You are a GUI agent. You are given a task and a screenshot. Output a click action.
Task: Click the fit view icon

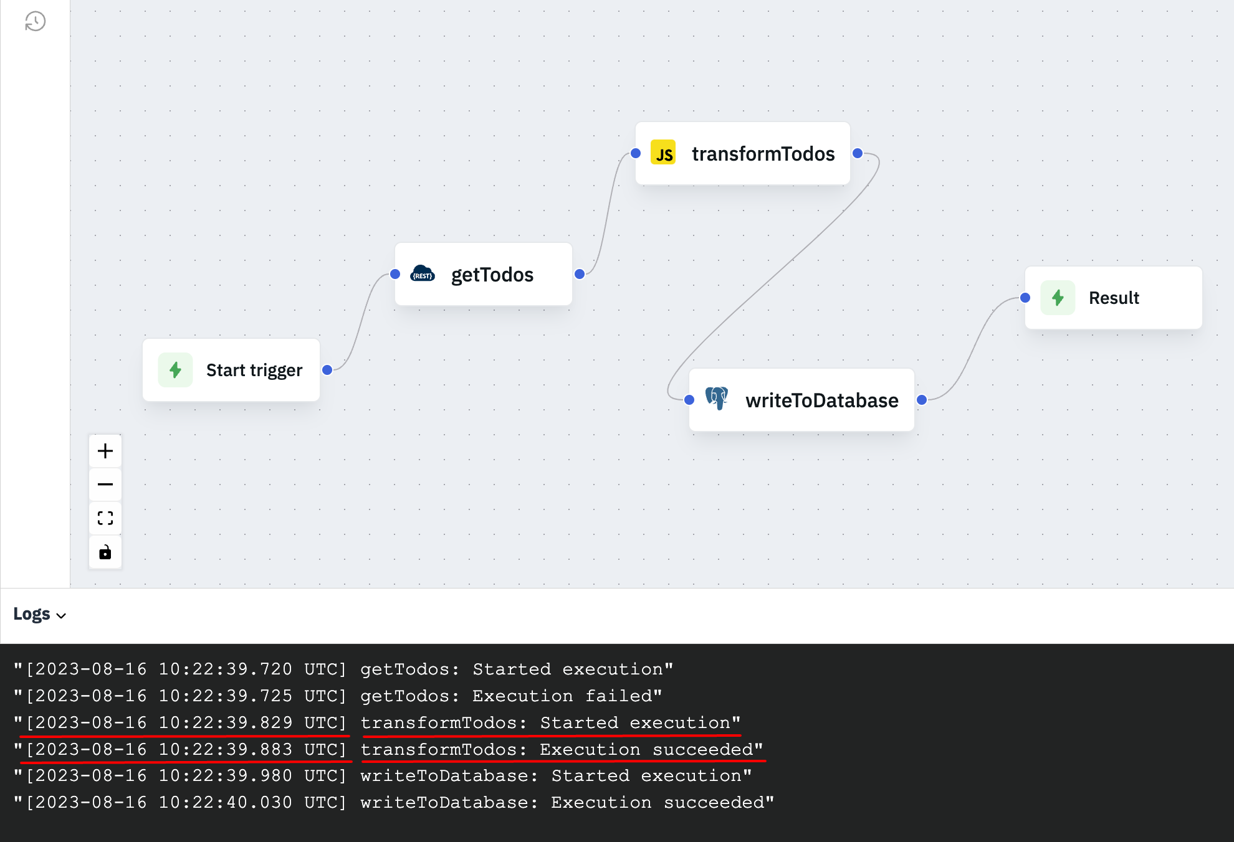[x=105, y=518]
